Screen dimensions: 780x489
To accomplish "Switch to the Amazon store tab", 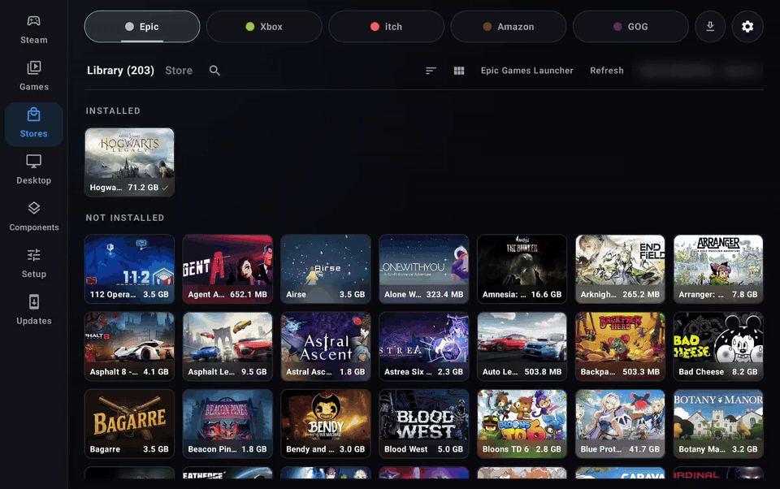I will click(x=509, y=26).
